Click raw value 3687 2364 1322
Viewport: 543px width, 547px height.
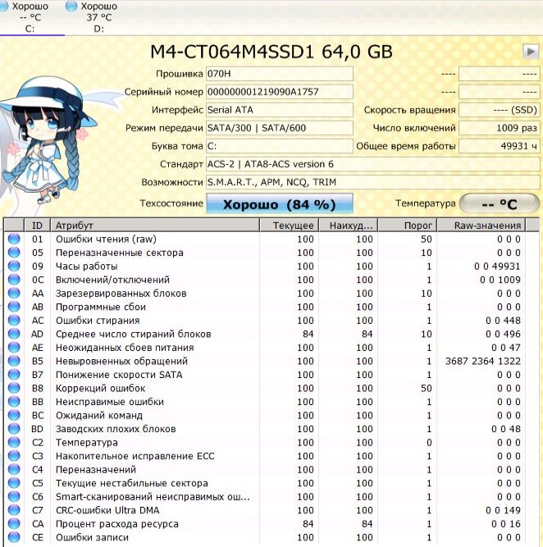(x=483, y=362)
